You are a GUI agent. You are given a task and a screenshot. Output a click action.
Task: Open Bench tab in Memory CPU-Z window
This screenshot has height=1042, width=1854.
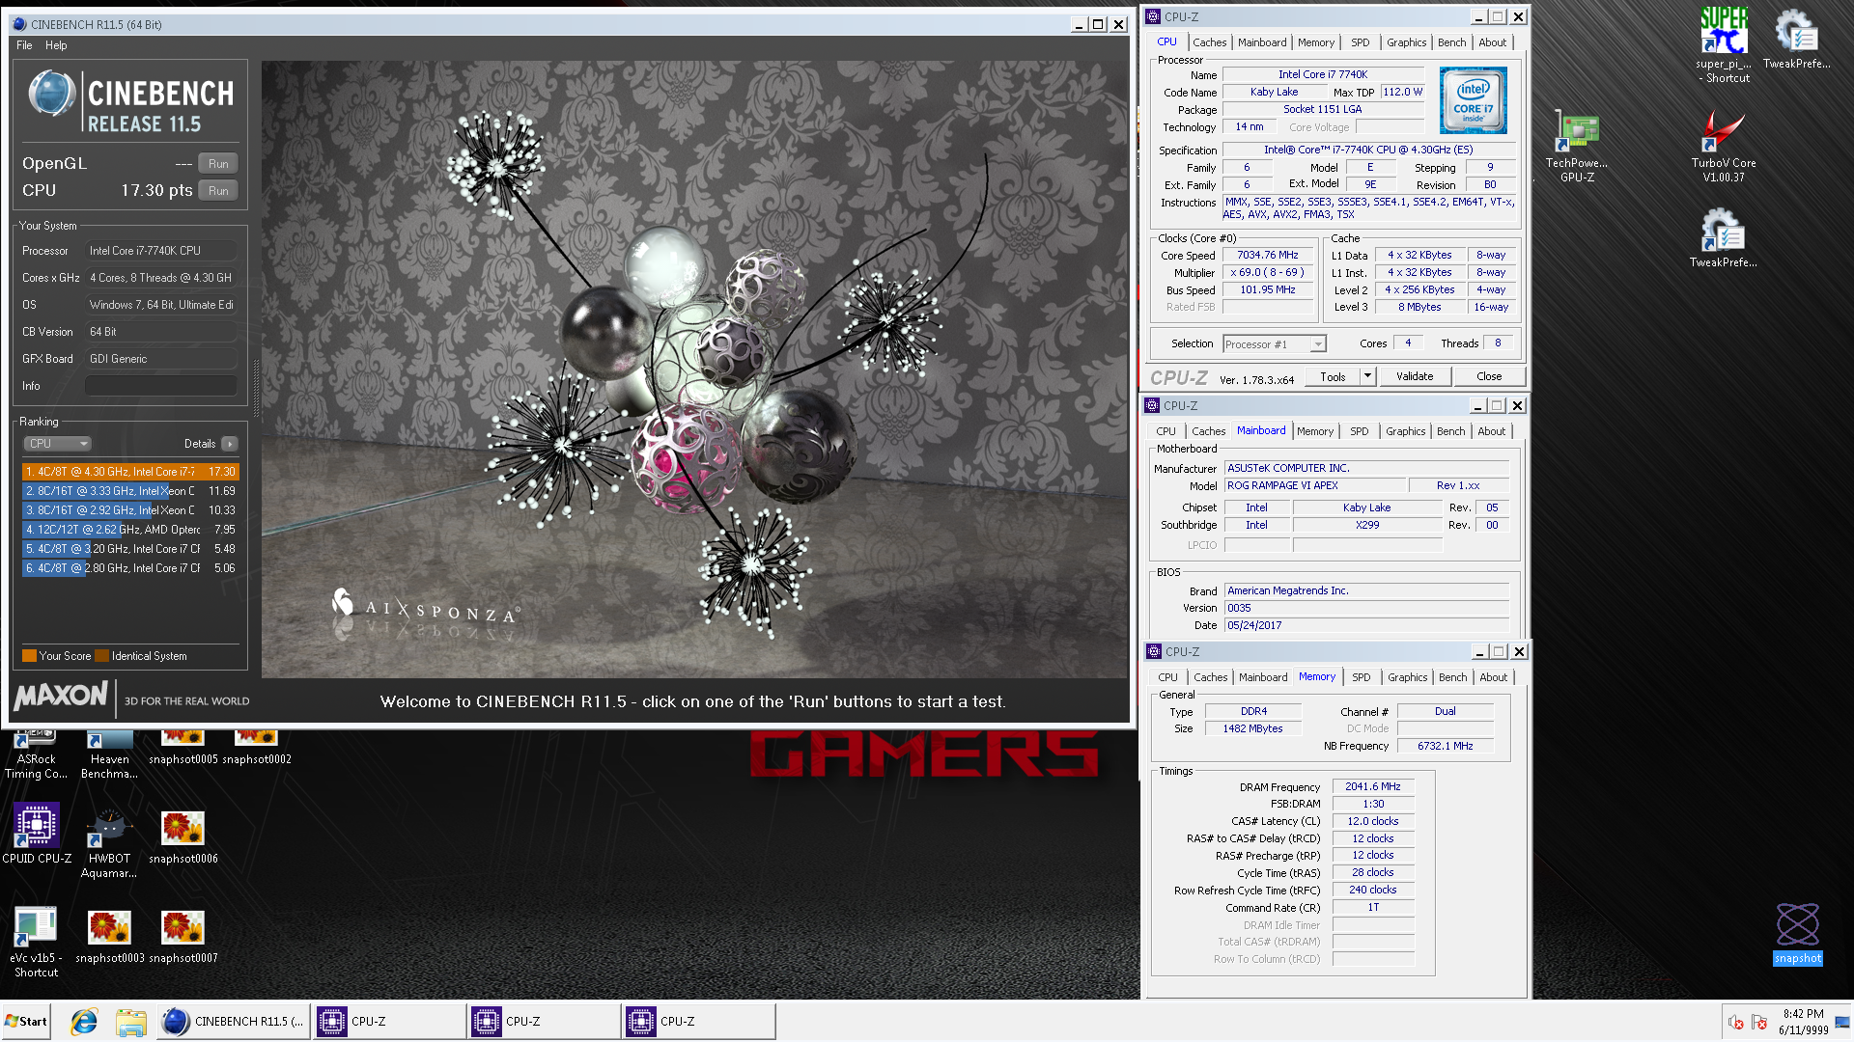(1452, 677)
